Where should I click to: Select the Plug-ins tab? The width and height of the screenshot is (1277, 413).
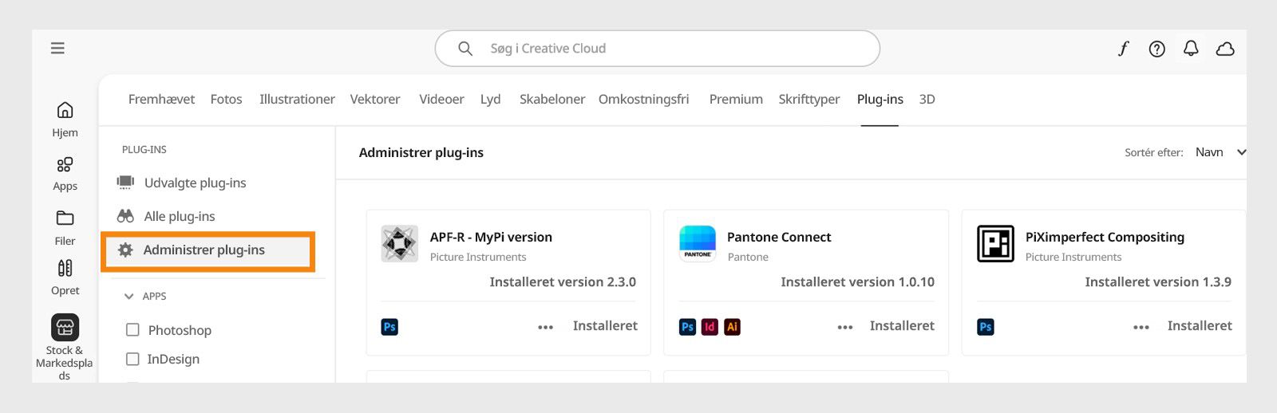[x=880, y=99]
